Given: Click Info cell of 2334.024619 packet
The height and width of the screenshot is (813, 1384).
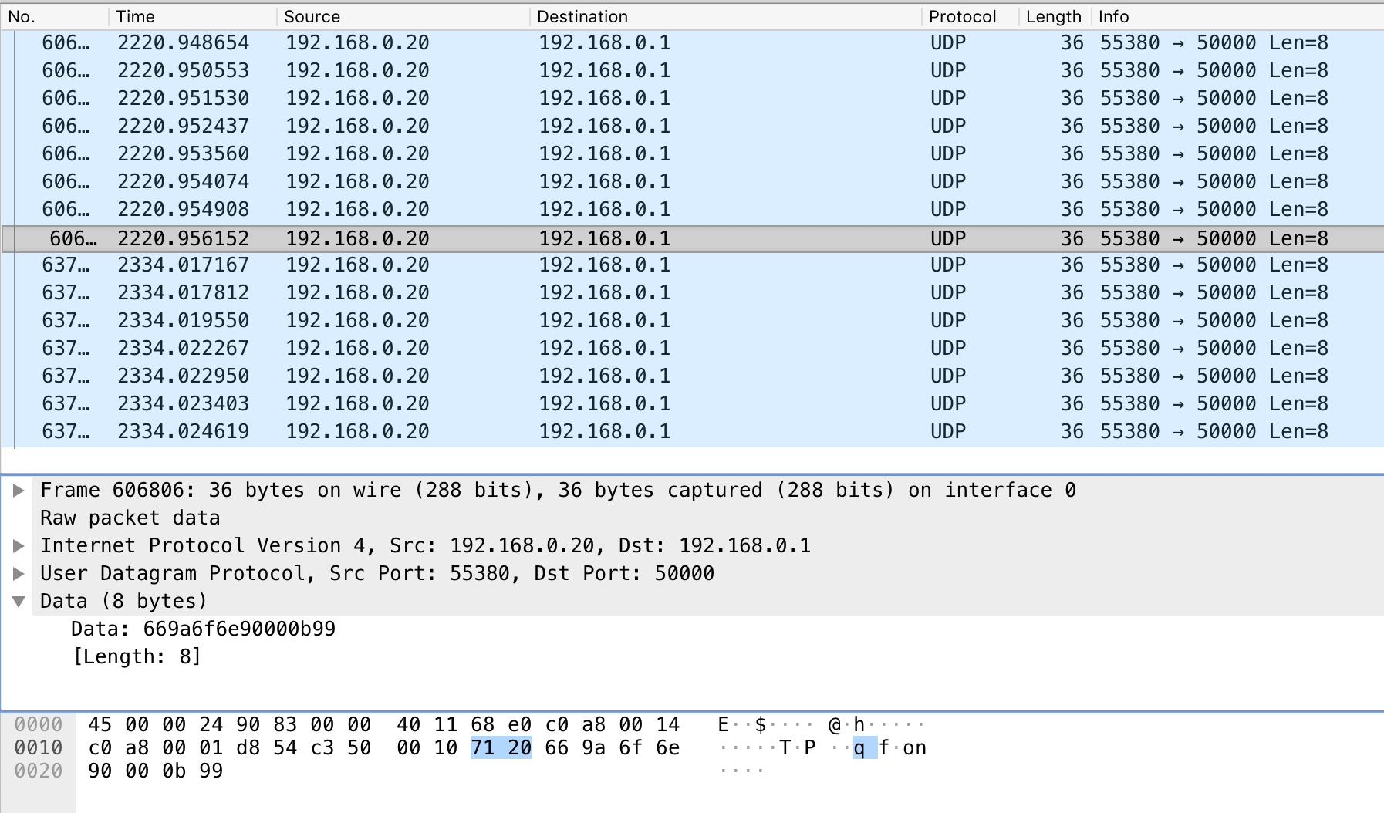Looking at the screenshot, I should coord(1214,432).
